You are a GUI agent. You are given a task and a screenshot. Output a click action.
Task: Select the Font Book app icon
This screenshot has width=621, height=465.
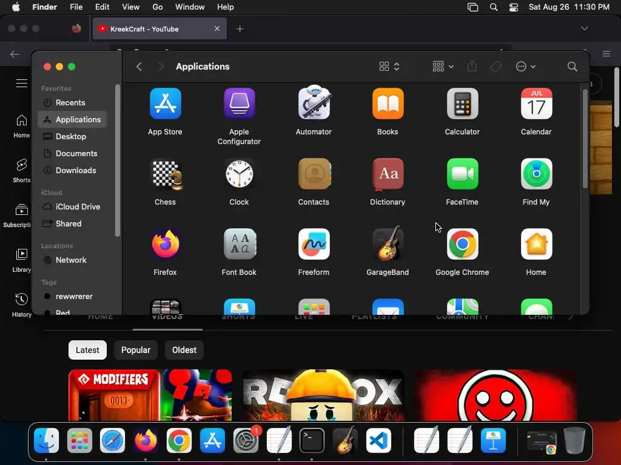239,244
